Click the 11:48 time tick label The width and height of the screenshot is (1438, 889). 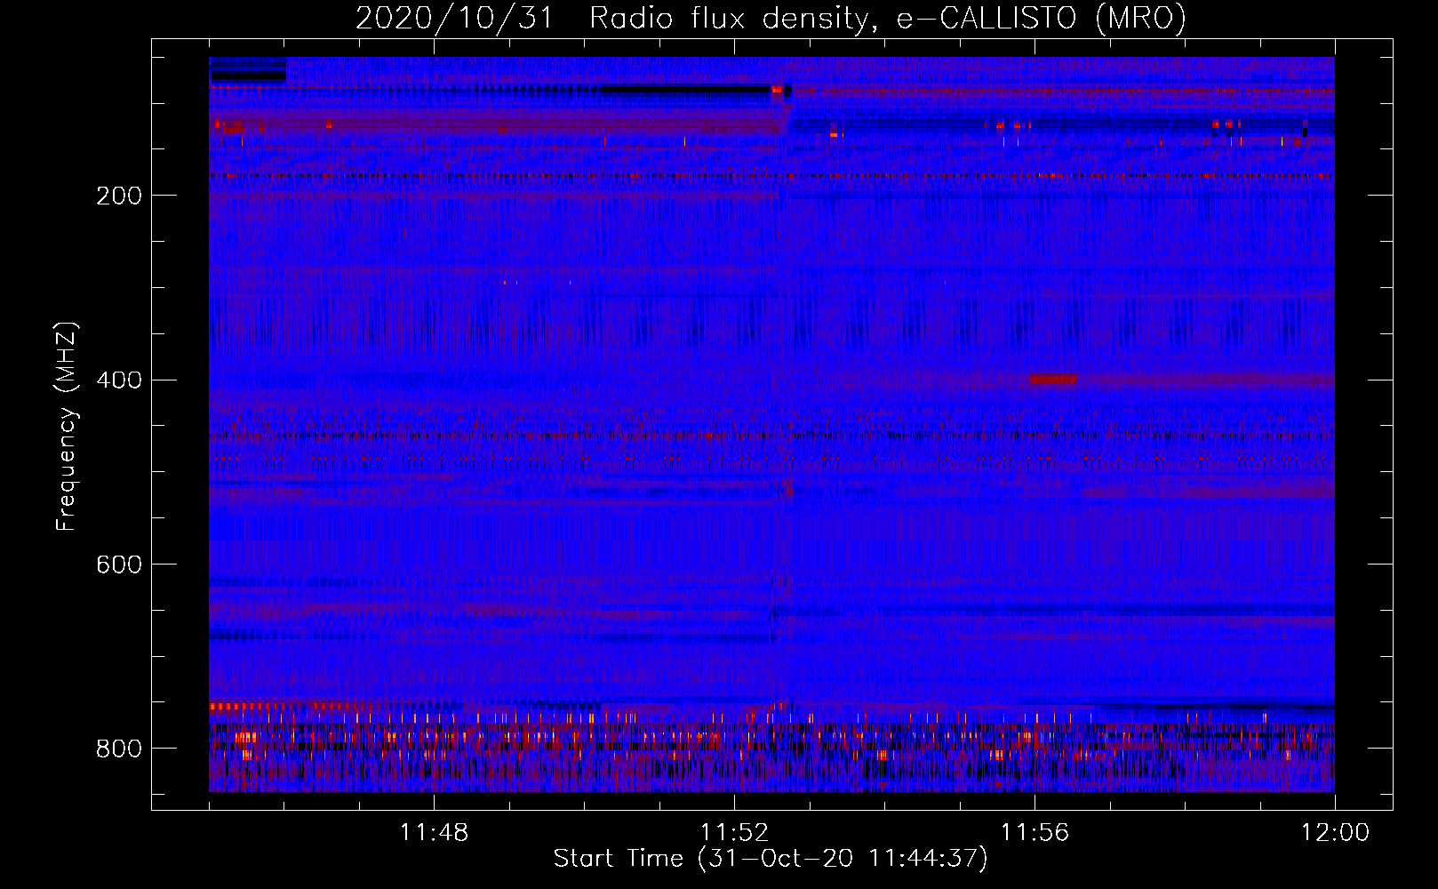point(434,833)
